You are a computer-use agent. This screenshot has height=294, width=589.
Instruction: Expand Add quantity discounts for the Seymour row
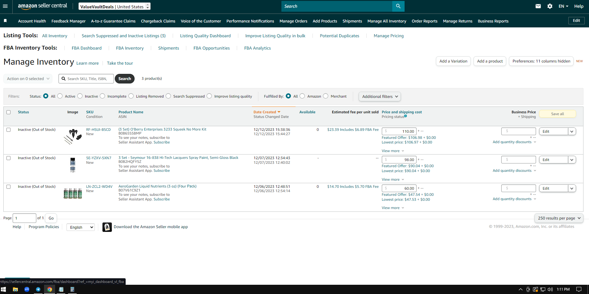click(514, 171)
